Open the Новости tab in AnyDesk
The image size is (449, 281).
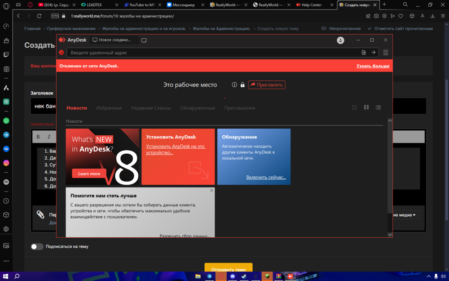pyautogui.click(x=77, y=108)
